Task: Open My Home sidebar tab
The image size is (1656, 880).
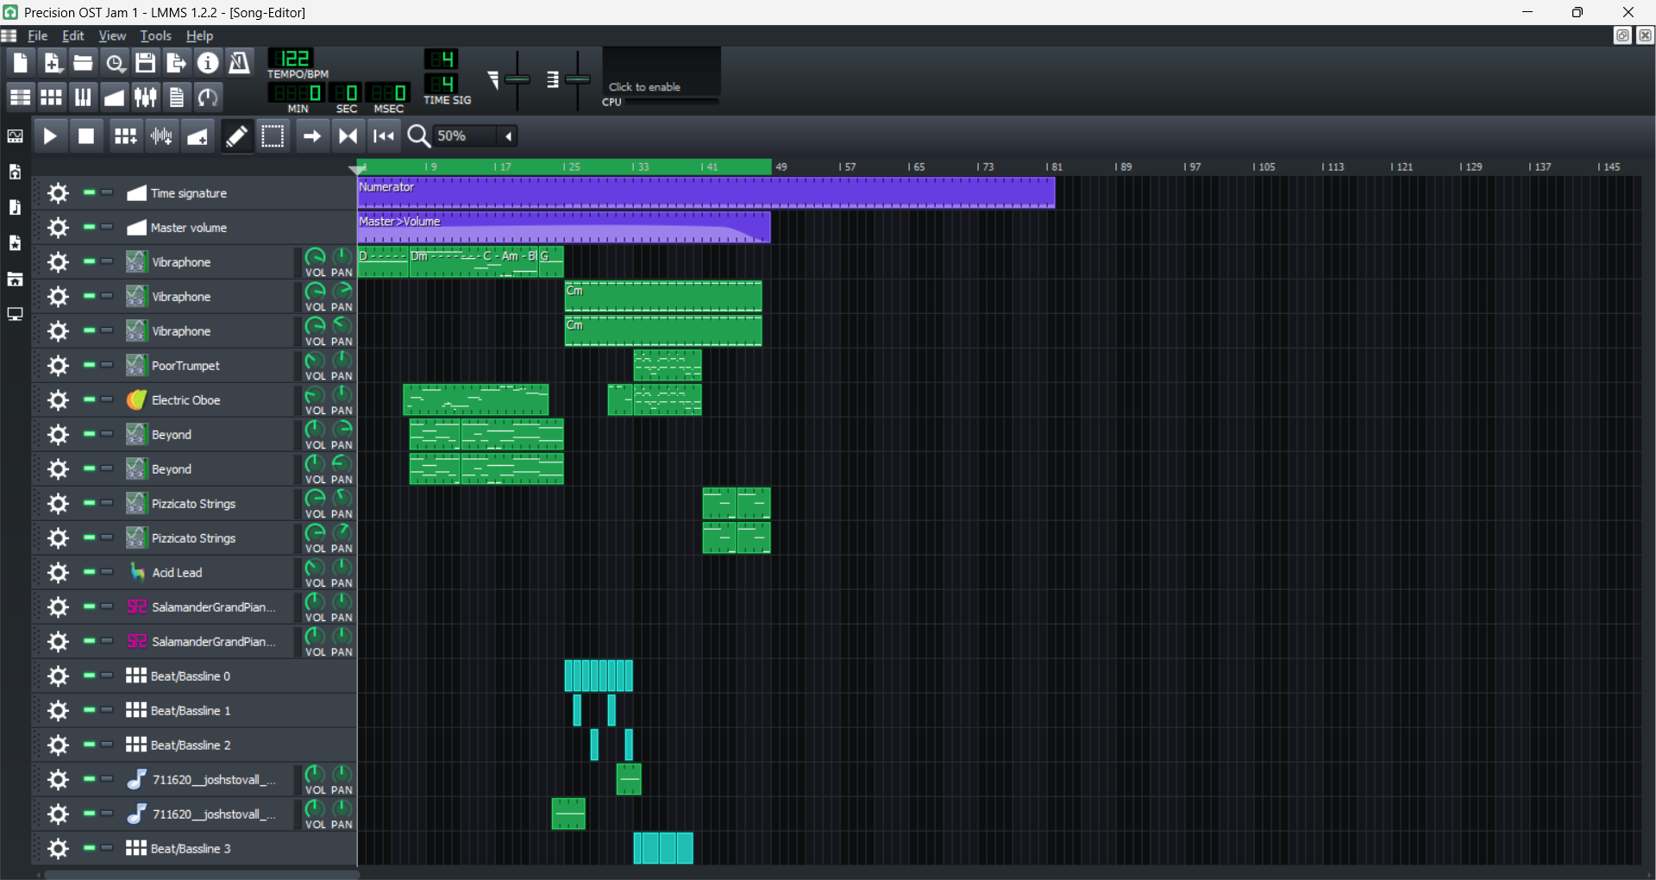Action: (x=15, y=279)
